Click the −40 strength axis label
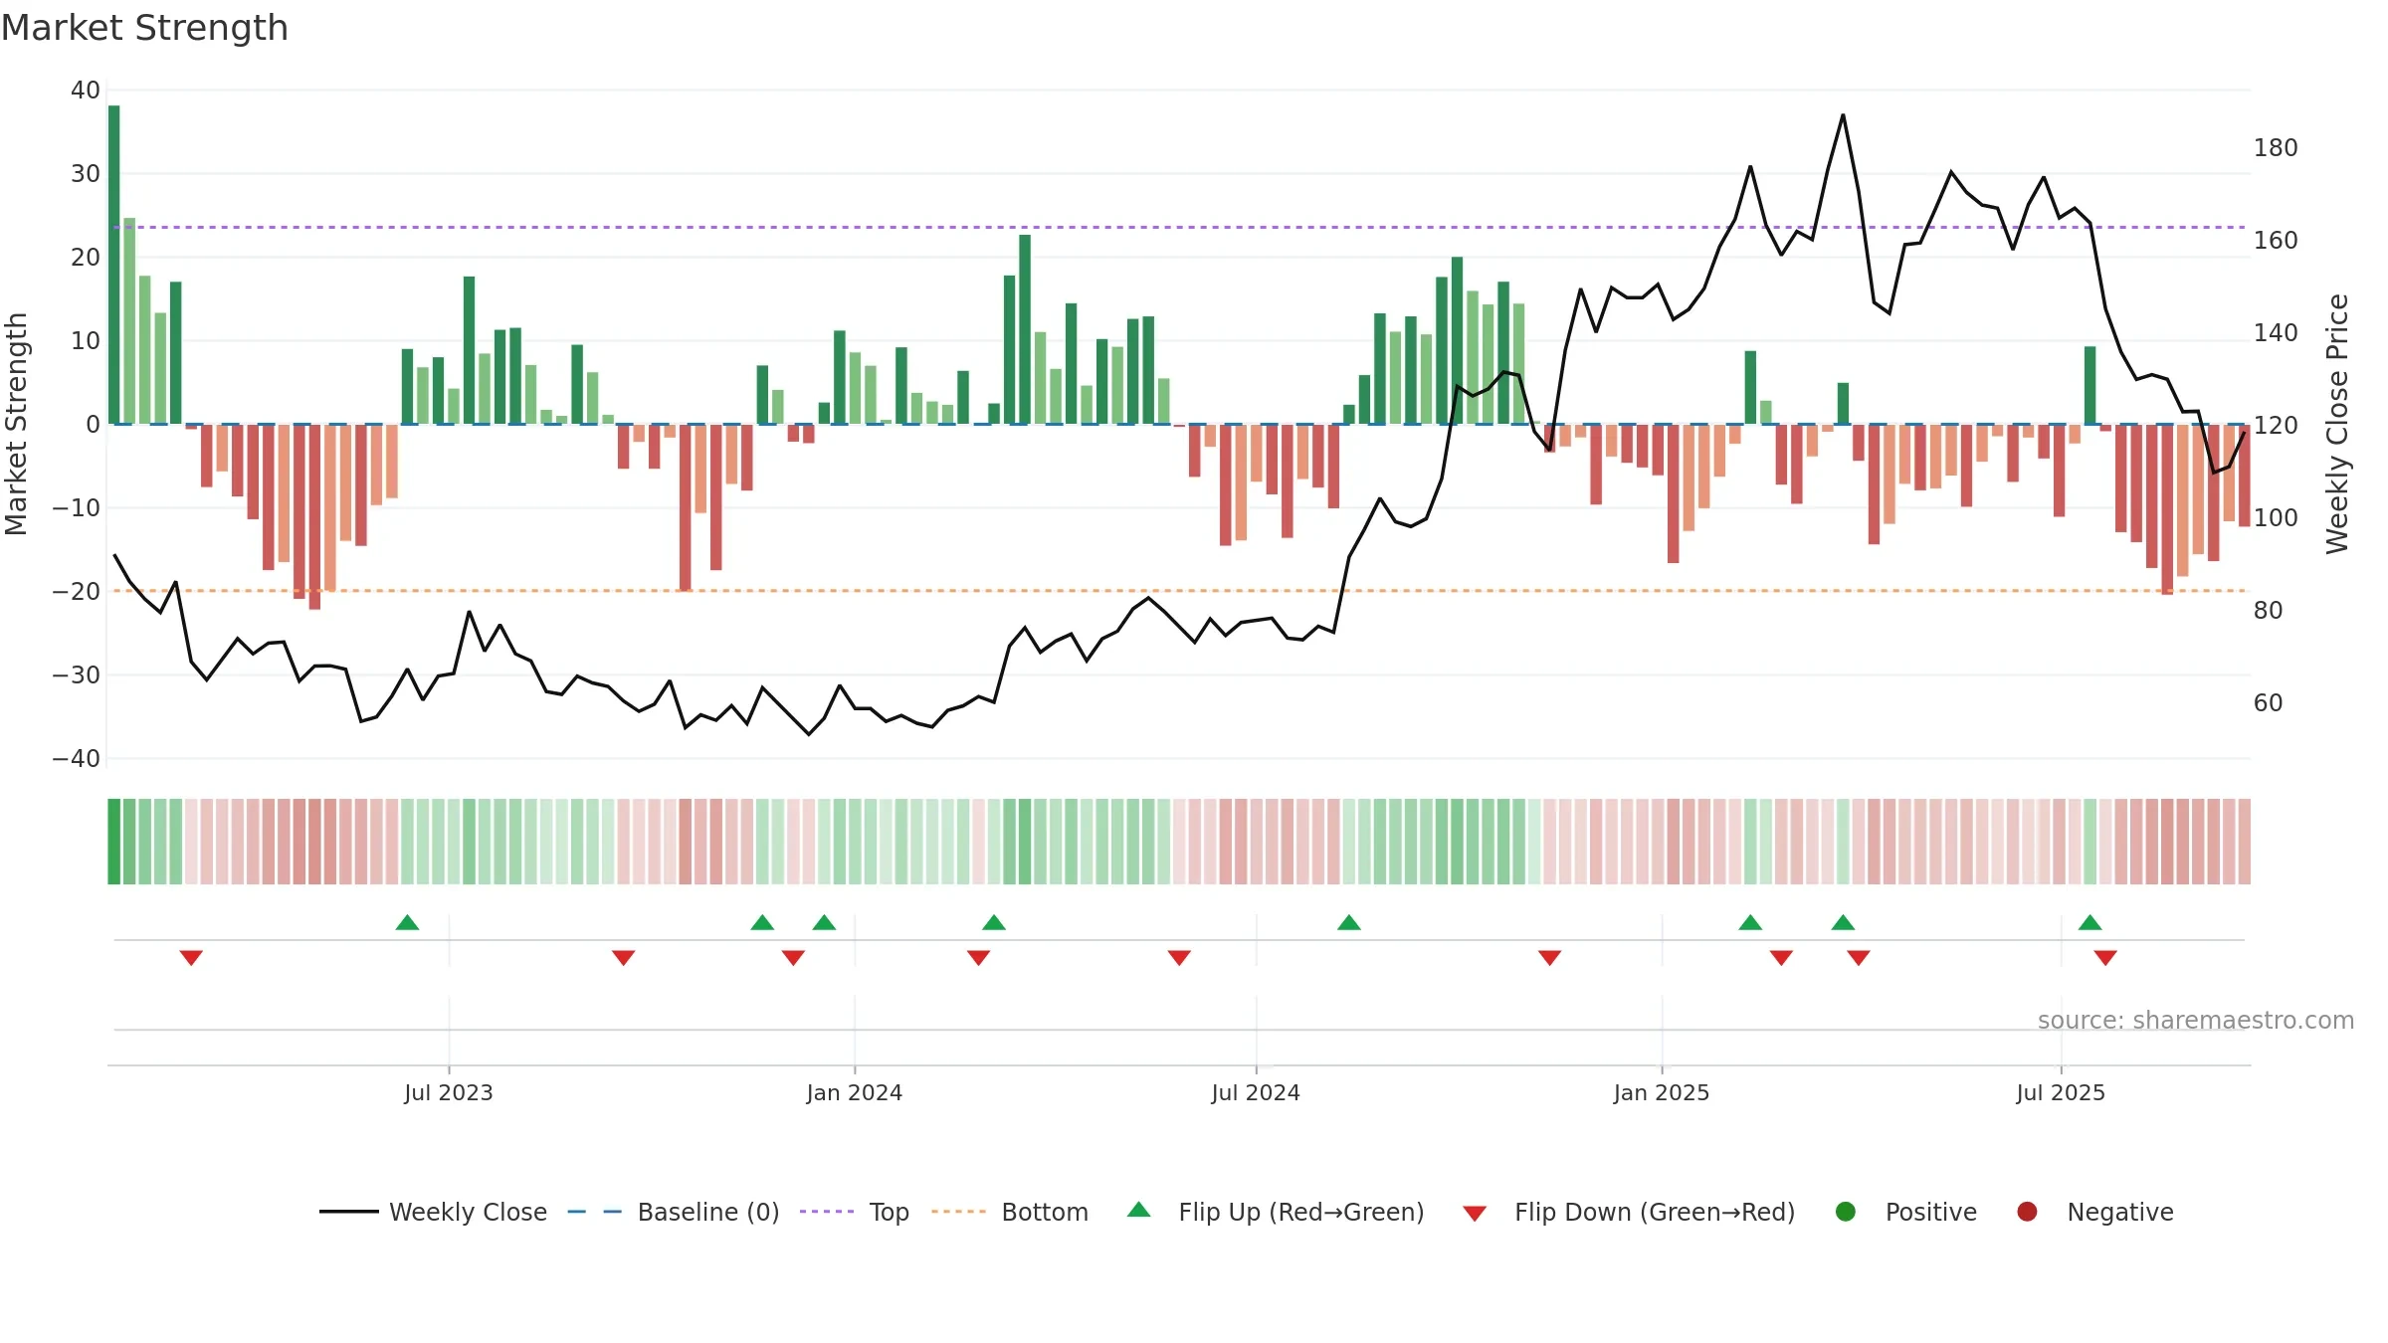 tap(77, 759)
